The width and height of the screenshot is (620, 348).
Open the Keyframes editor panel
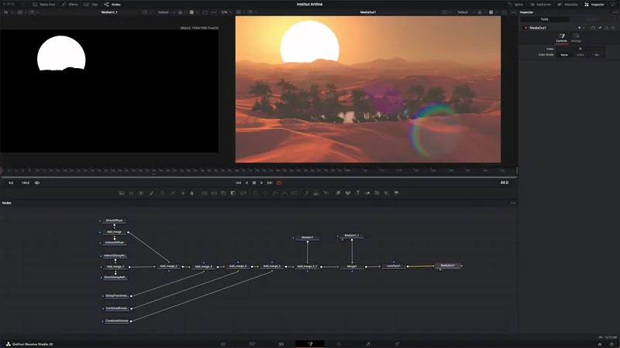[x=540, y=5]
